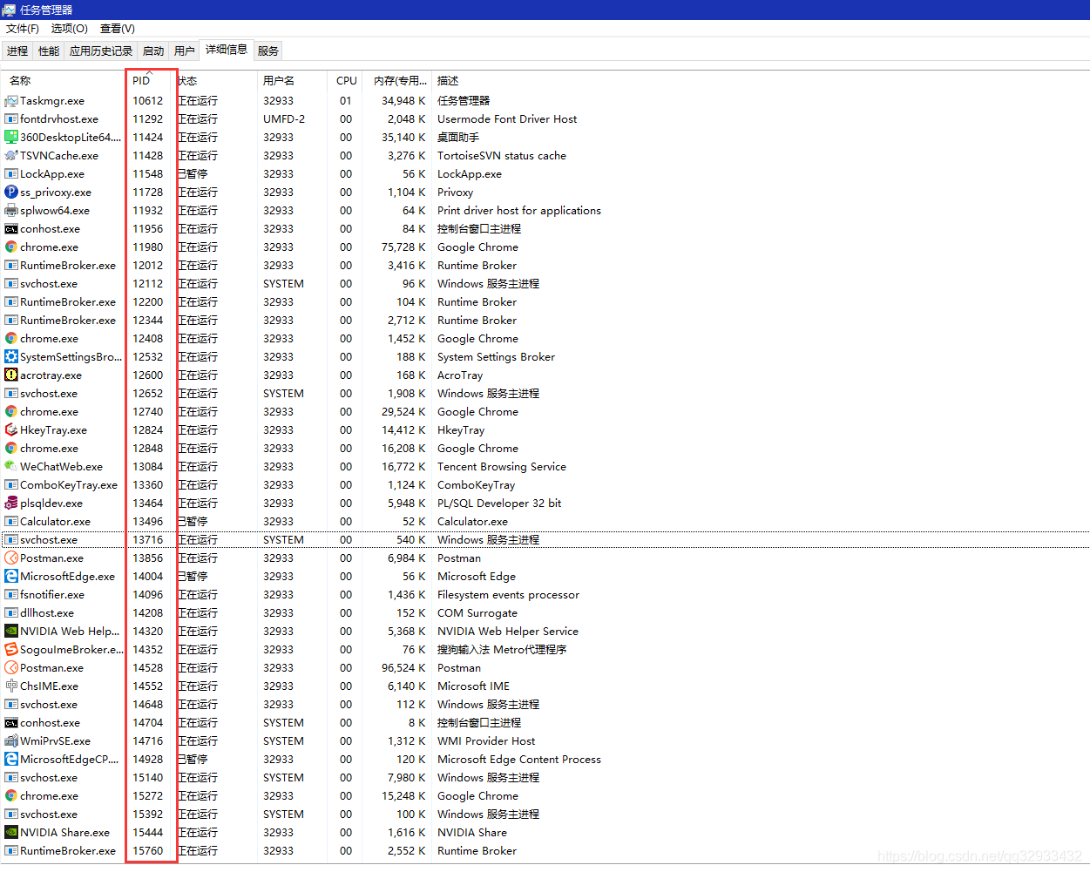
Task: Open the 选项(O) menu
Action: point(70,29)
